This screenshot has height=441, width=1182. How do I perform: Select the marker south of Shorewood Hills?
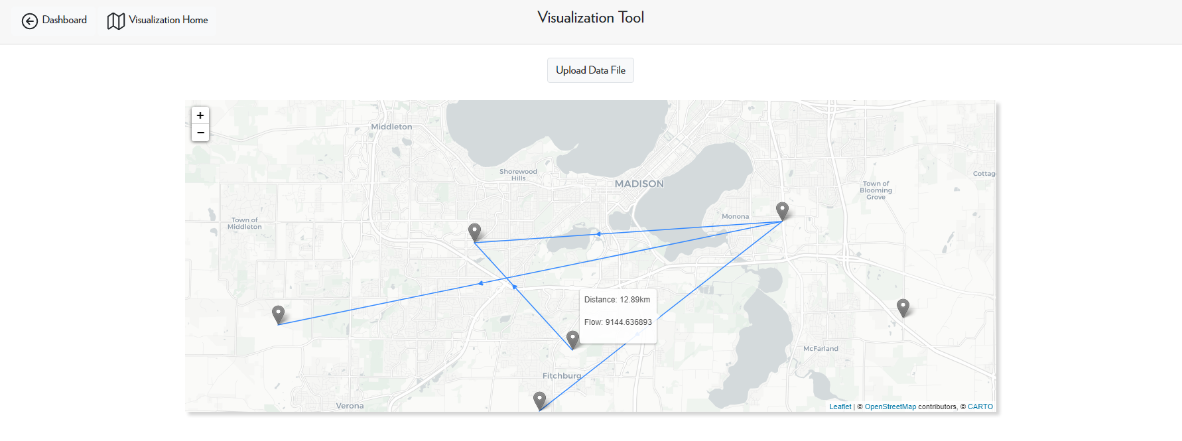tap(474, 231)
